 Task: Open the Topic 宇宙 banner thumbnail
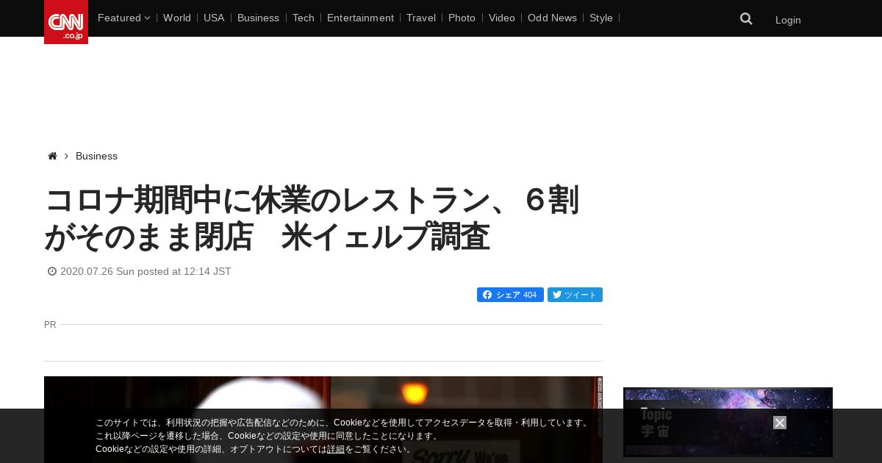[x=728, y=422]
